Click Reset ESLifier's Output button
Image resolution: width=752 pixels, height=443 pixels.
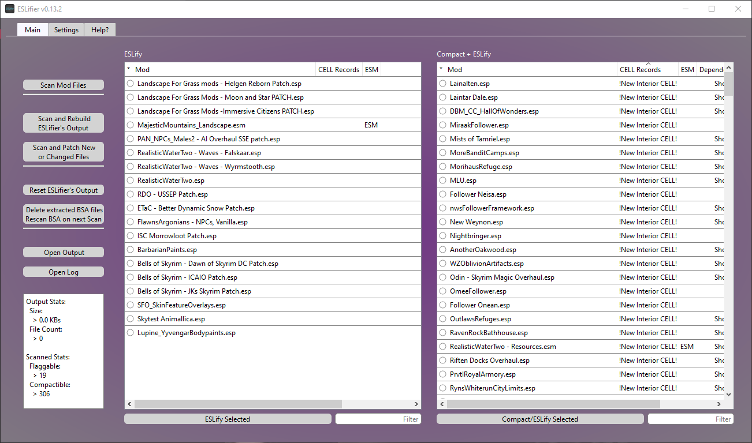[x=64, y=190]
